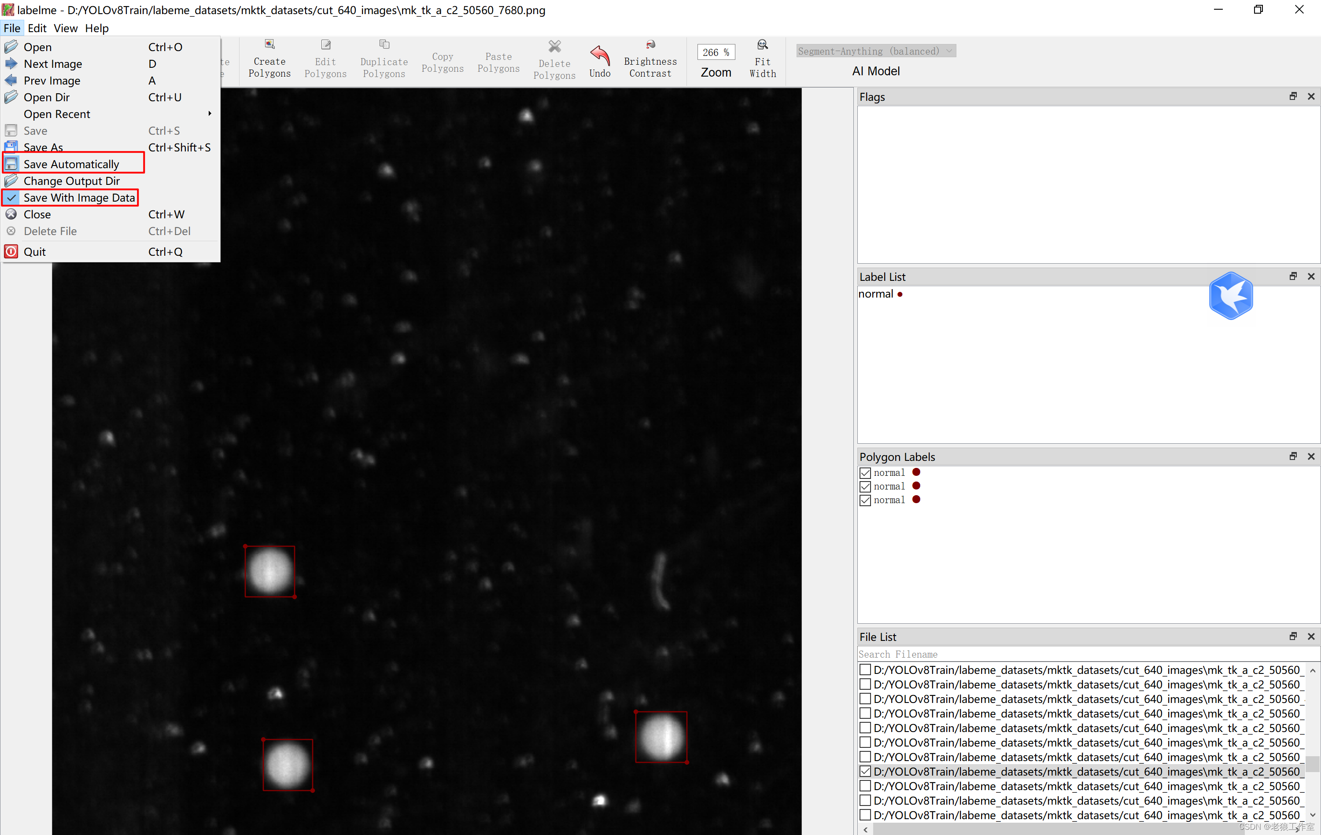
Task: Open the Edit menu
Action: point(37,28)
